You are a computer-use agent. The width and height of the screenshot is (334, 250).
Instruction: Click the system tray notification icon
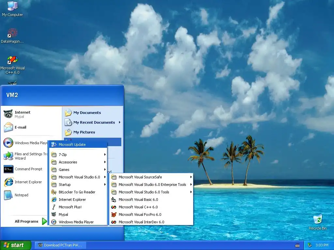point(310,245)
